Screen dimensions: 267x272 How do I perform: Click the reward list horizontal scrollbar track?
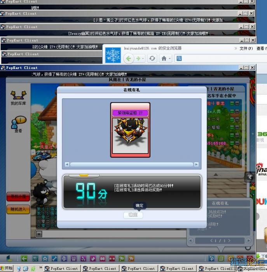(x=132, y=164)
